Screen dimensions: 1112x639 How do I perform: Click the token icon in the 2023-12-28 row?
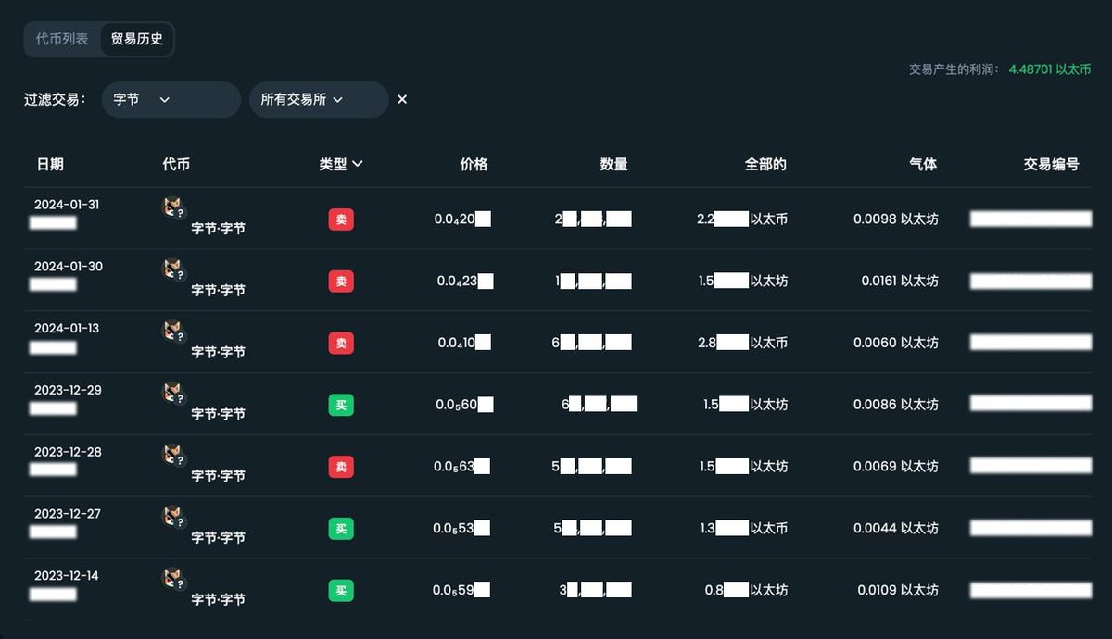[173, 457]
